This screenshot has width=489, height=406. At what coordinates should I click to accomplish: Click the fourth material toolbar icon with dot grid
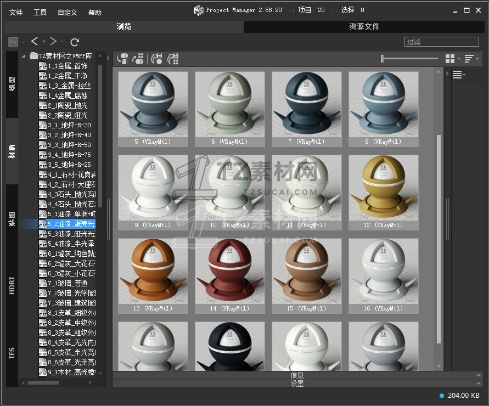[173, 59]
